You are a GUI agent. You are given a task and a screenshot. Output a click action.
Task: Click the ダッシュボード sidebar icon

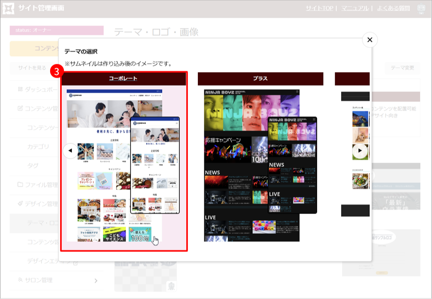click(20, 89)
